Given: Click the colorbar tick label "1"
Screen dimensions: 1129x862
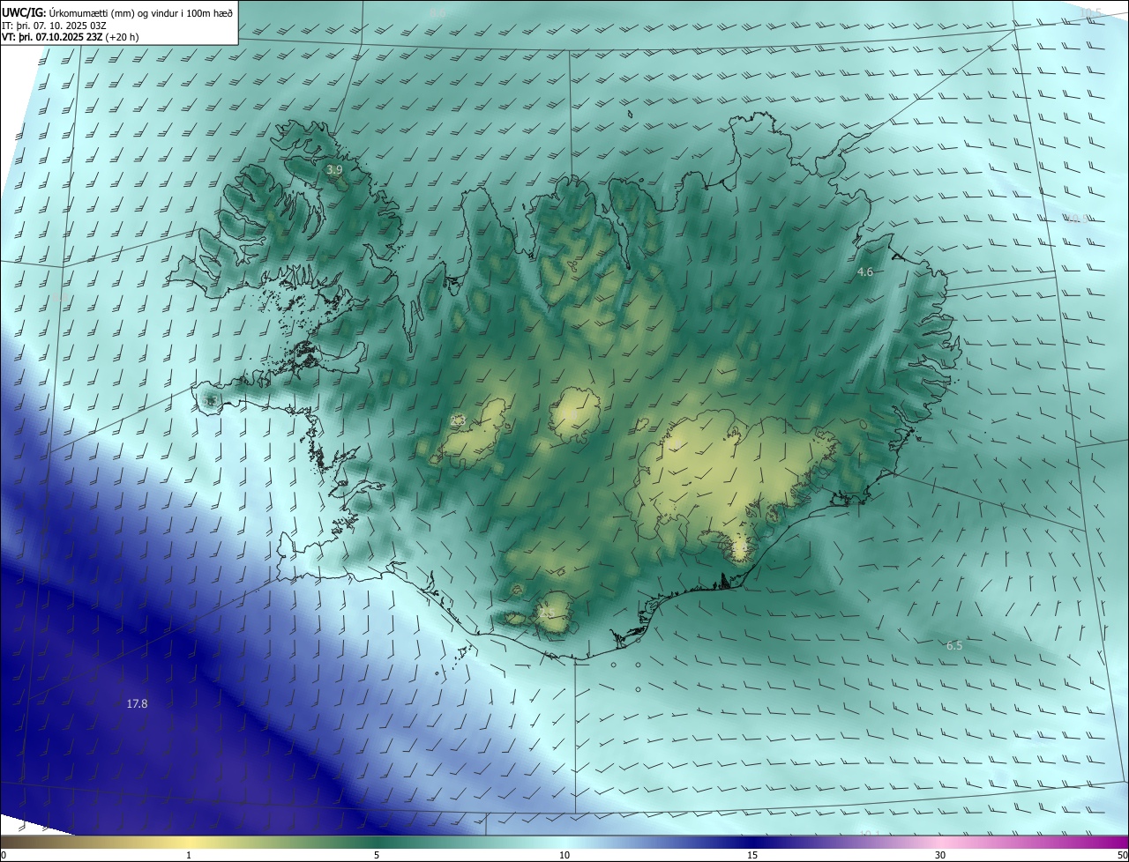Looking at the screenshot, I should point(189,855).
